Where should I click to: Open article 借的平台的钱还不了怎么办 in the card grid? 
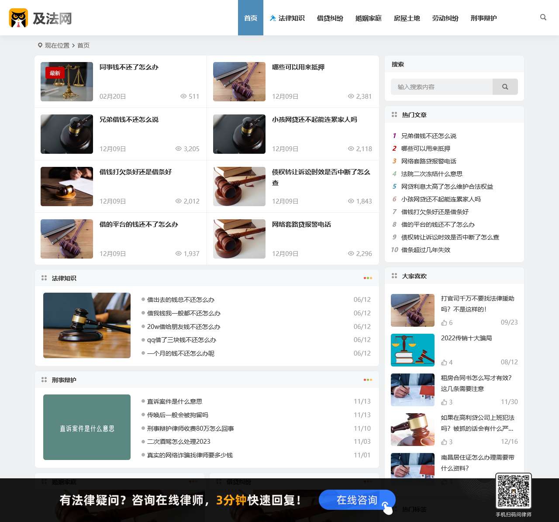tap(139, 225)
